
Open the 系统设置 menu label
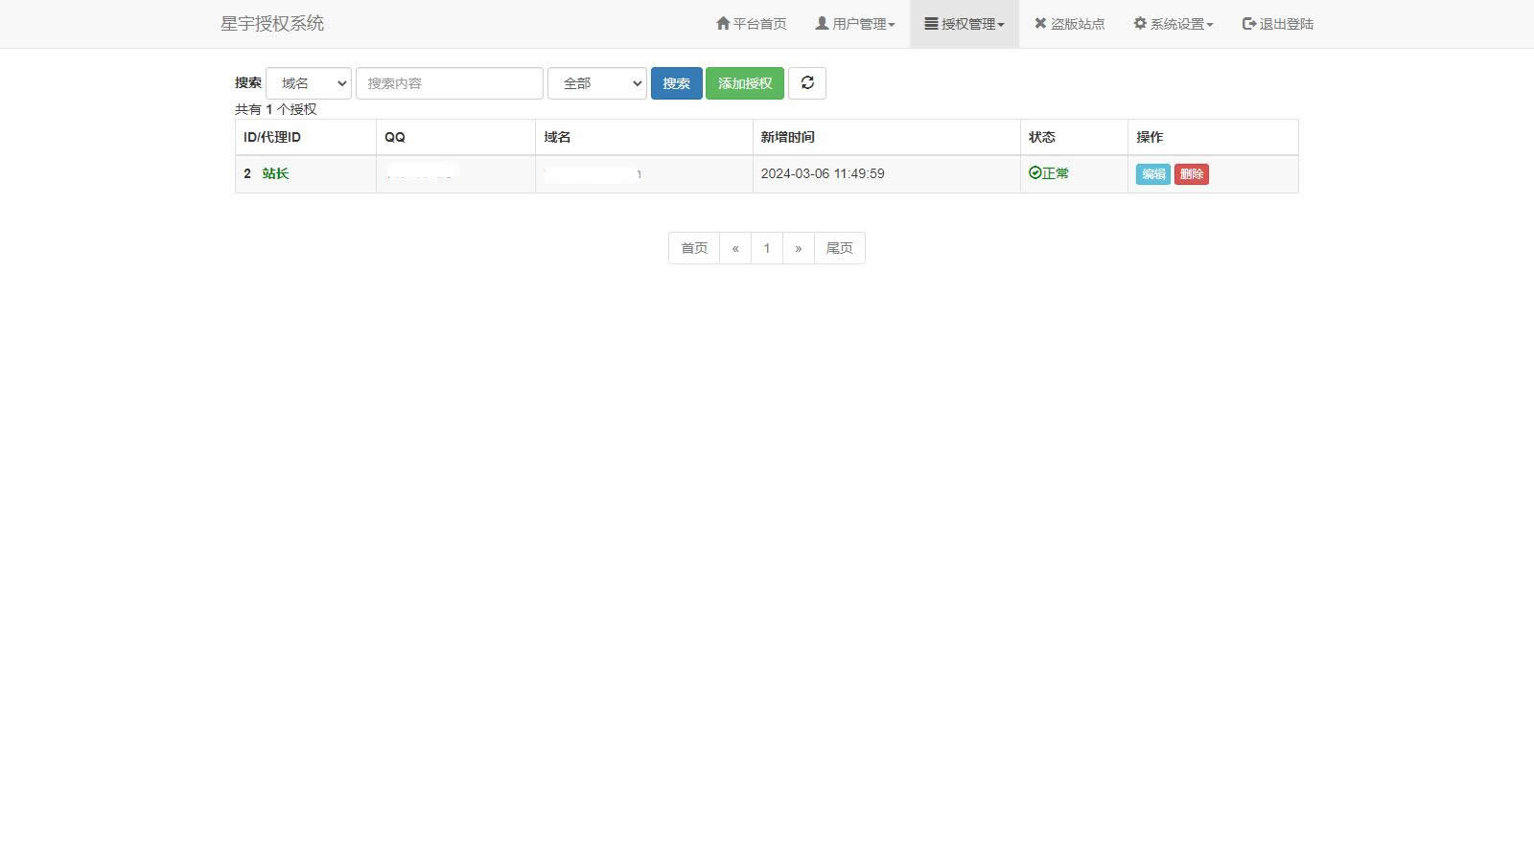click(x=1177, y=24)
